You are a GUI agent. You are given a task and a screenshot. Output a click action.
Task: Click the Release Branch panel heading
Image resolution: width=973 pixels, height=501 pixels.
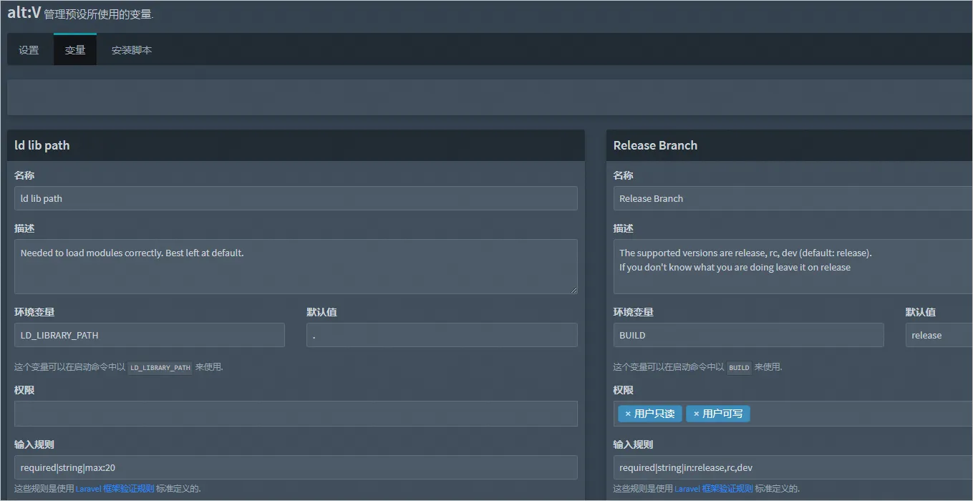click(655, 145)
